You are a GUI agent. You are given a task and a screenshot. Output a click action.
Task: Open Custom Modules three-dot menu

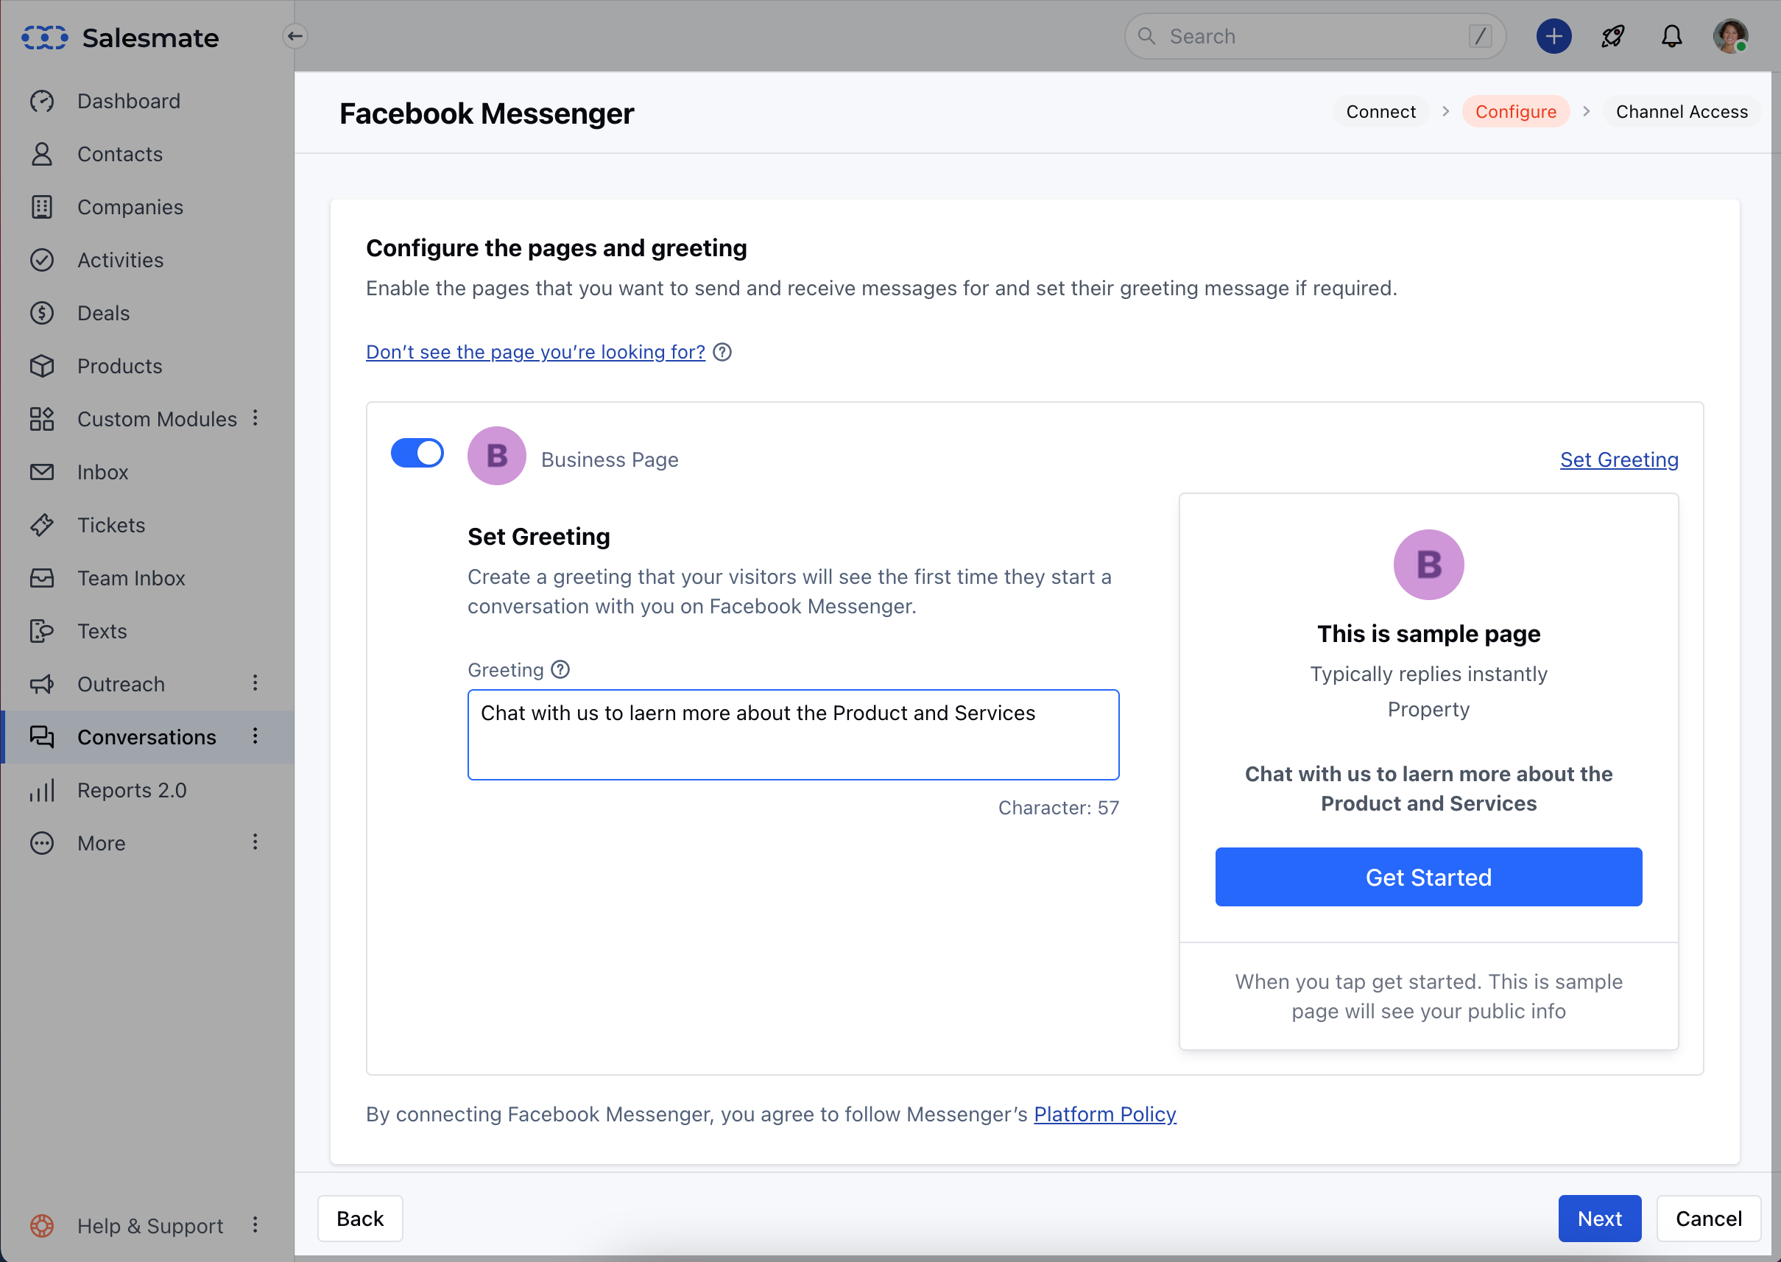pos(255,418)
